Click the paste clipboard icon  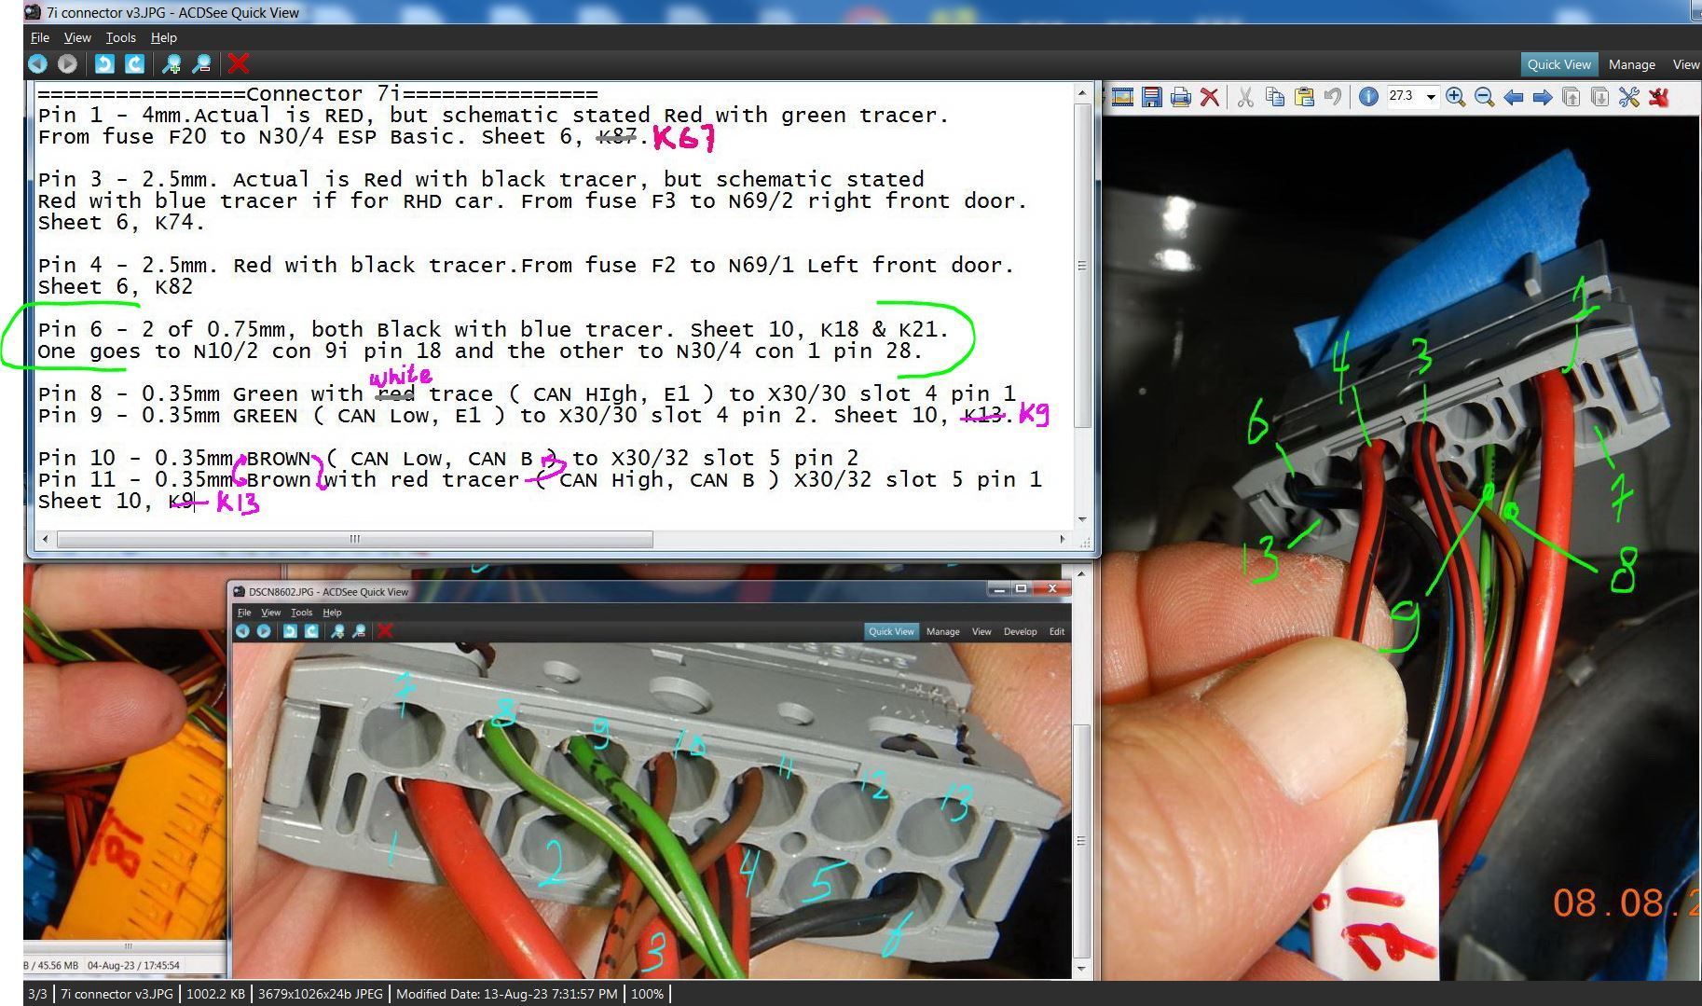point(1303,97)
